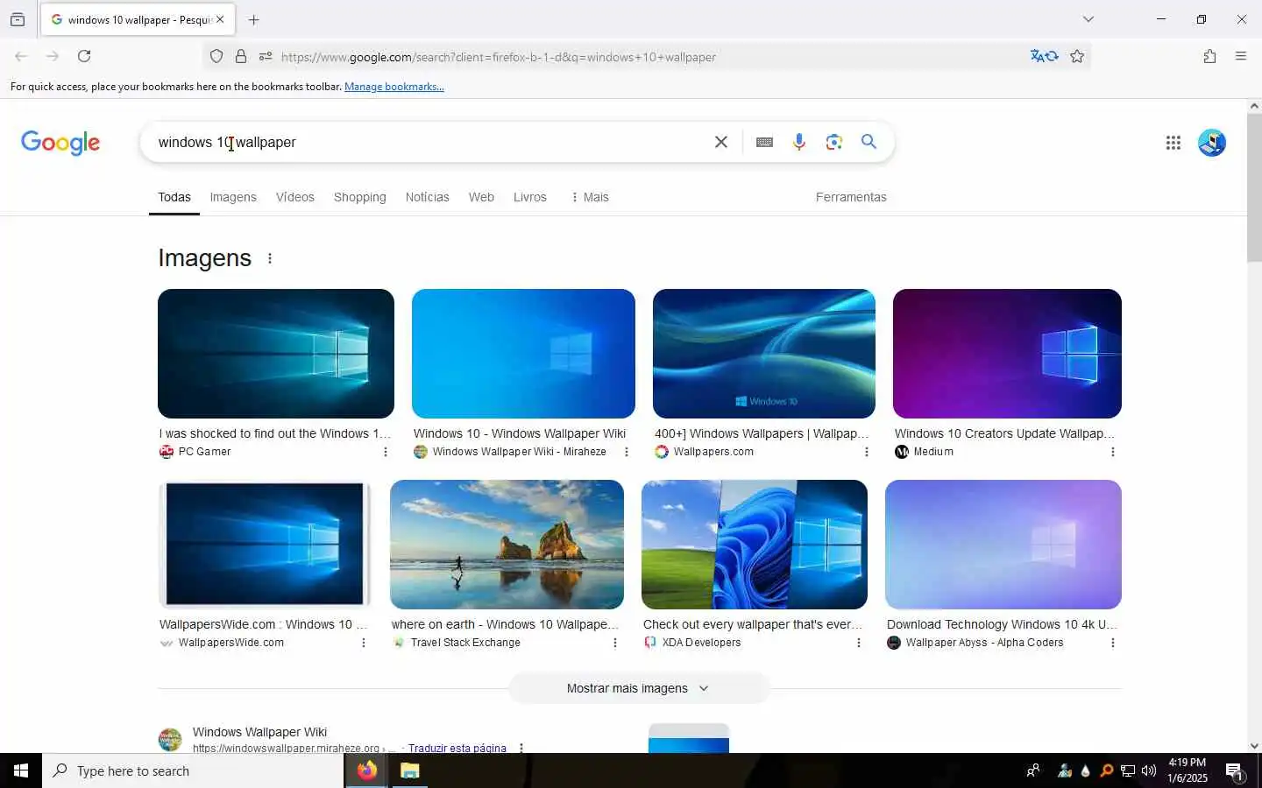Image resolution: width=1262 pixels, height=788 pixels.
Task: Select the Todas results tab
Action: point(174,197)
